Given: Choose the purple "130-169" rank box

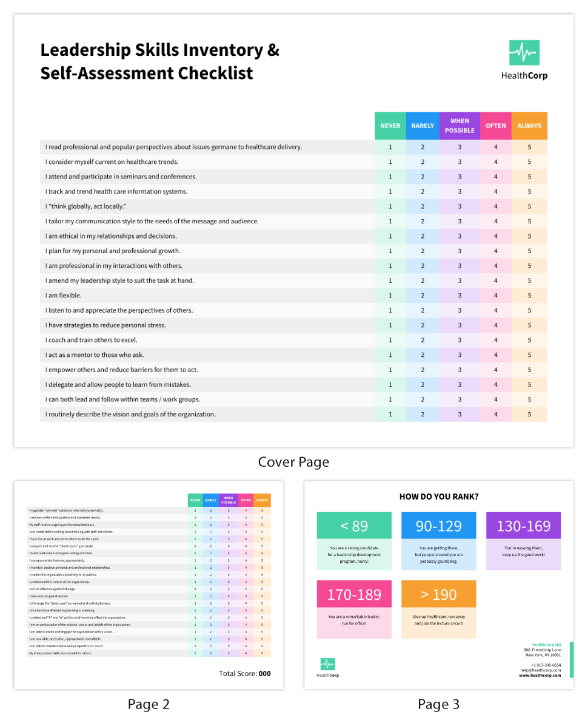Looking at the screenshot, I should coord(523,526).
